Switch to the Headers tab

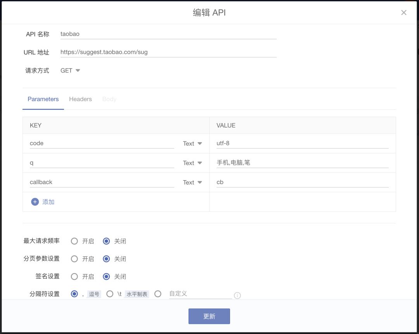click(80, 99)
